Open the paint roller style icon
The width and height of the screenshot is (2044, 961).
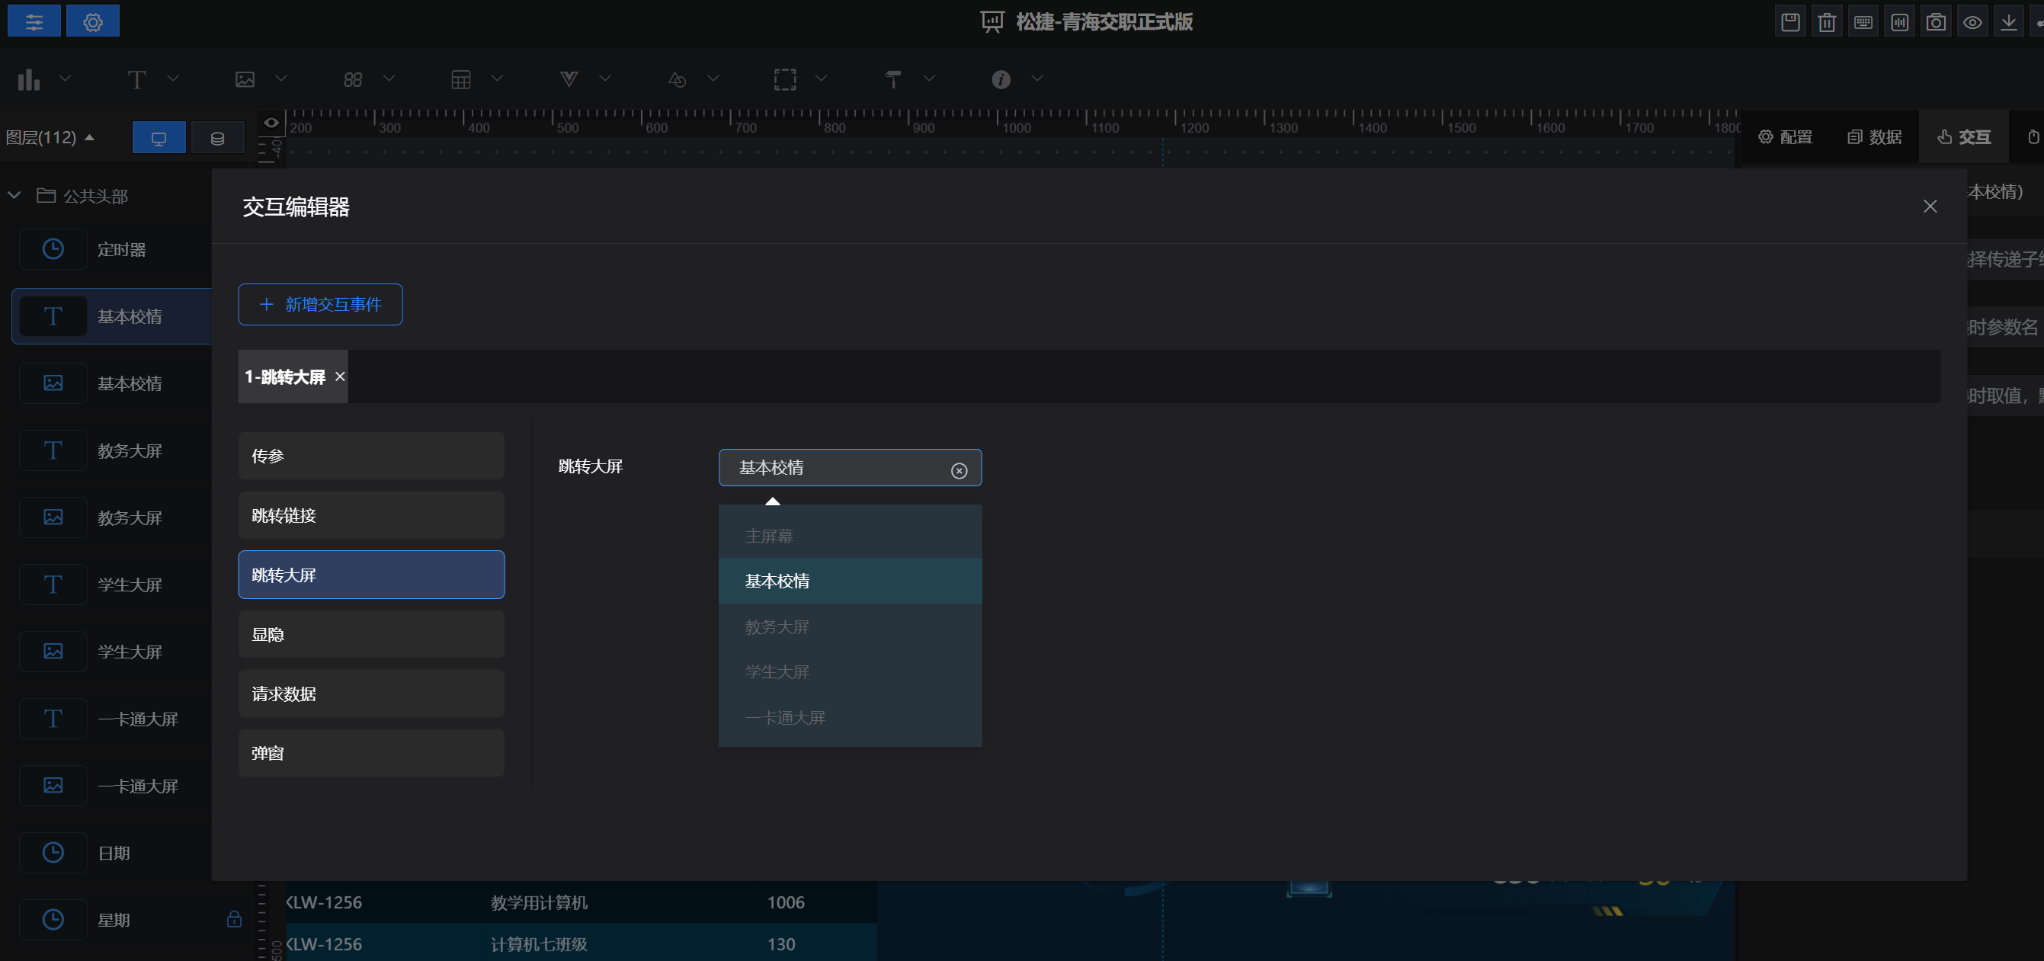892,79
